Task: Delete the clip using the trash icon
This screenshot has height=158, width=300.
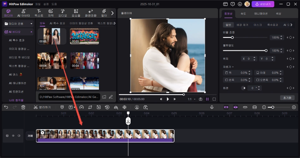Action: tap(23, 107)
